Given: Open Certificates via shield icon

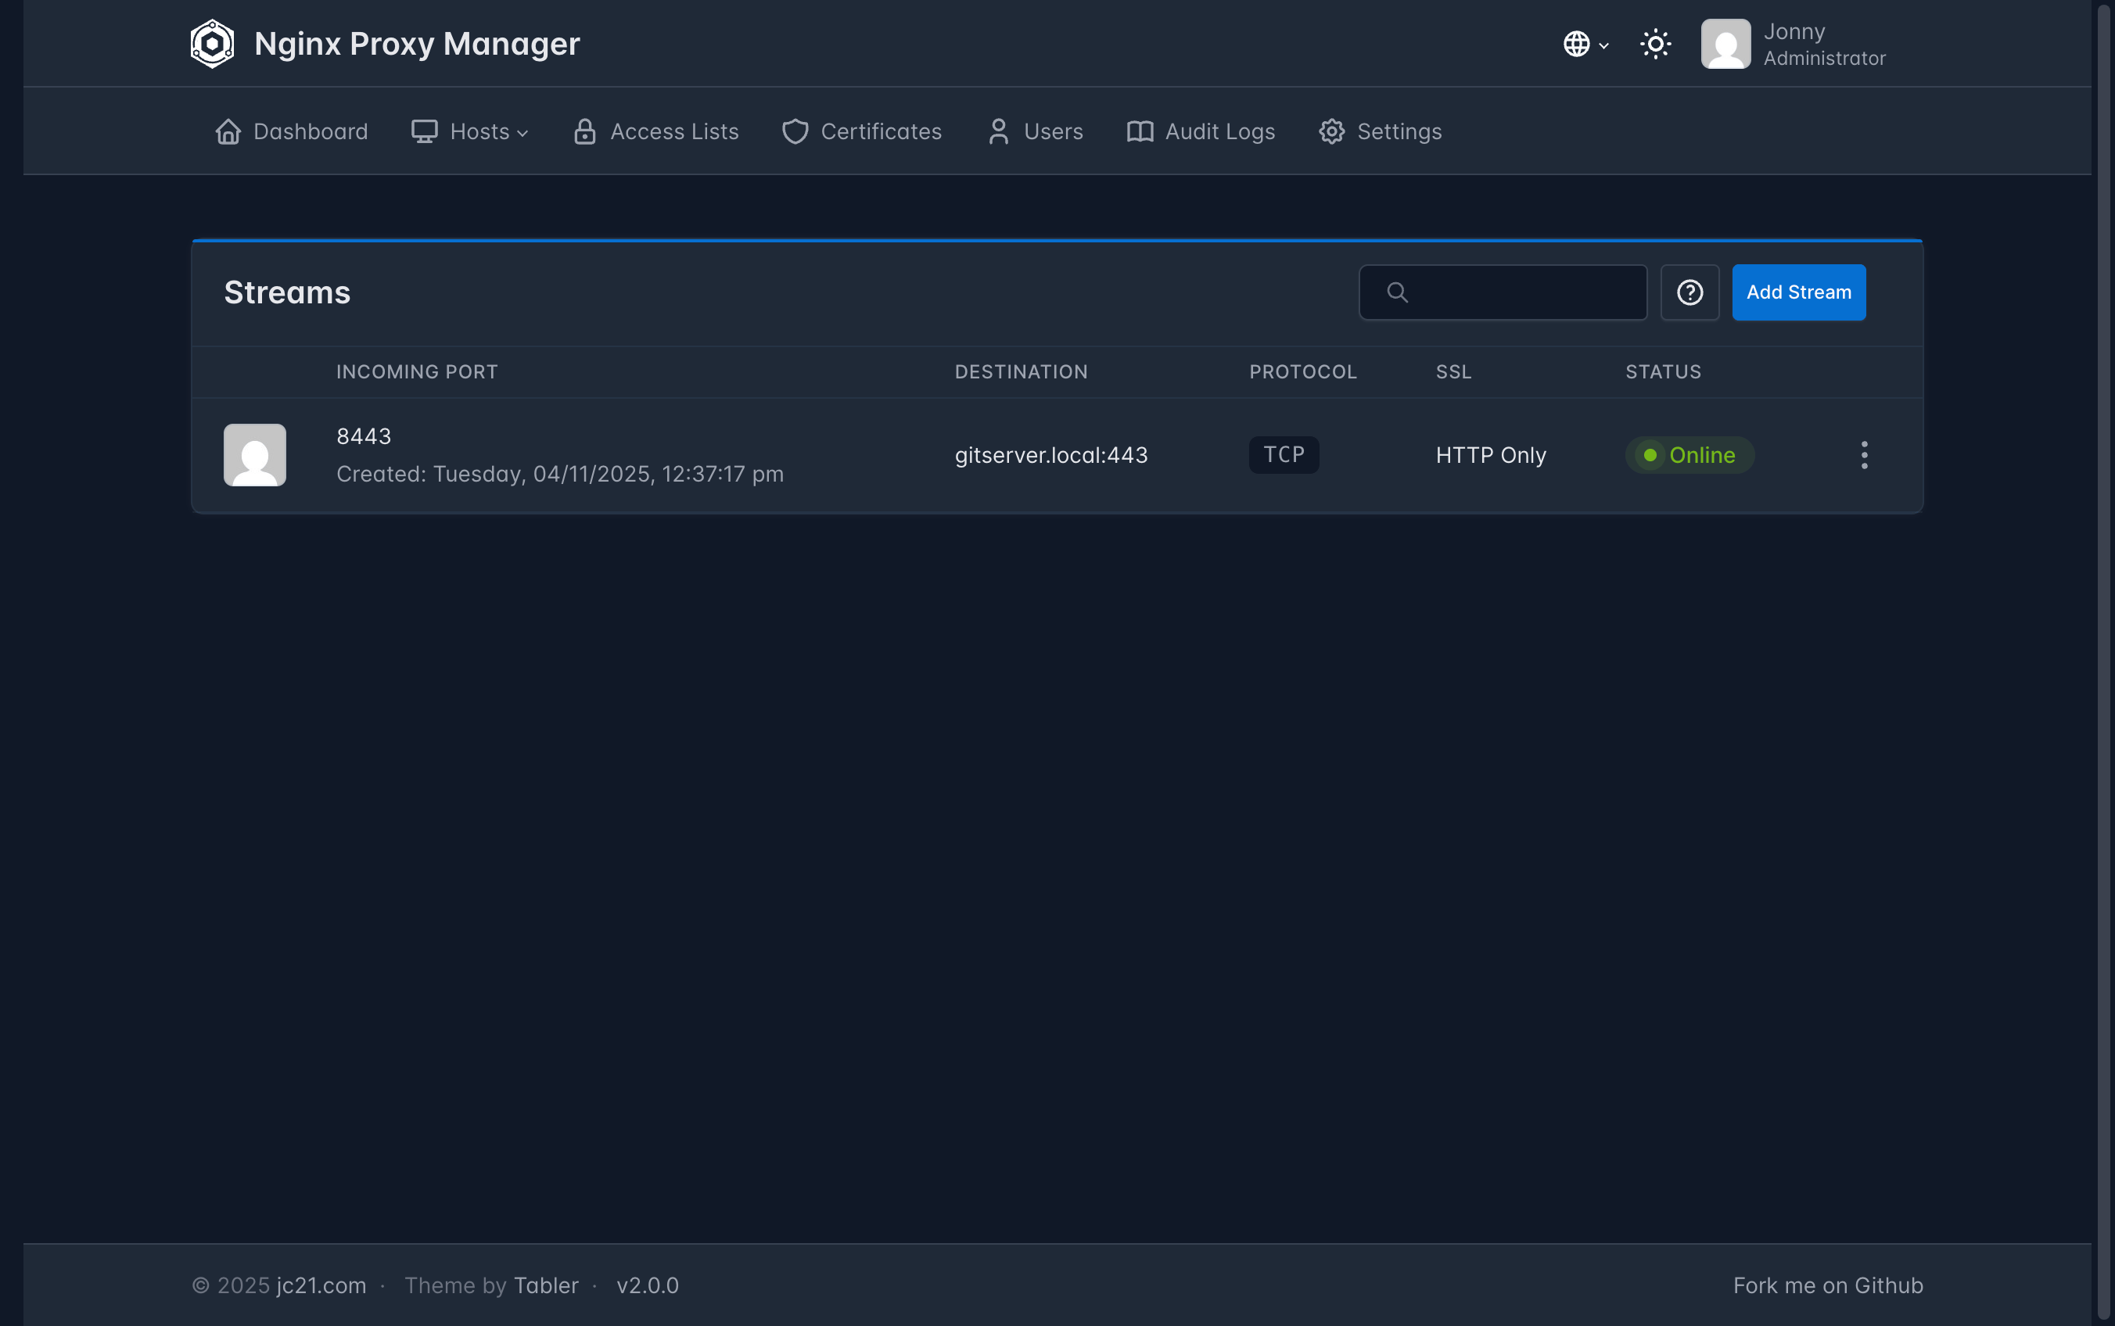Looking at the screenshot, I should tap(795, 131).
